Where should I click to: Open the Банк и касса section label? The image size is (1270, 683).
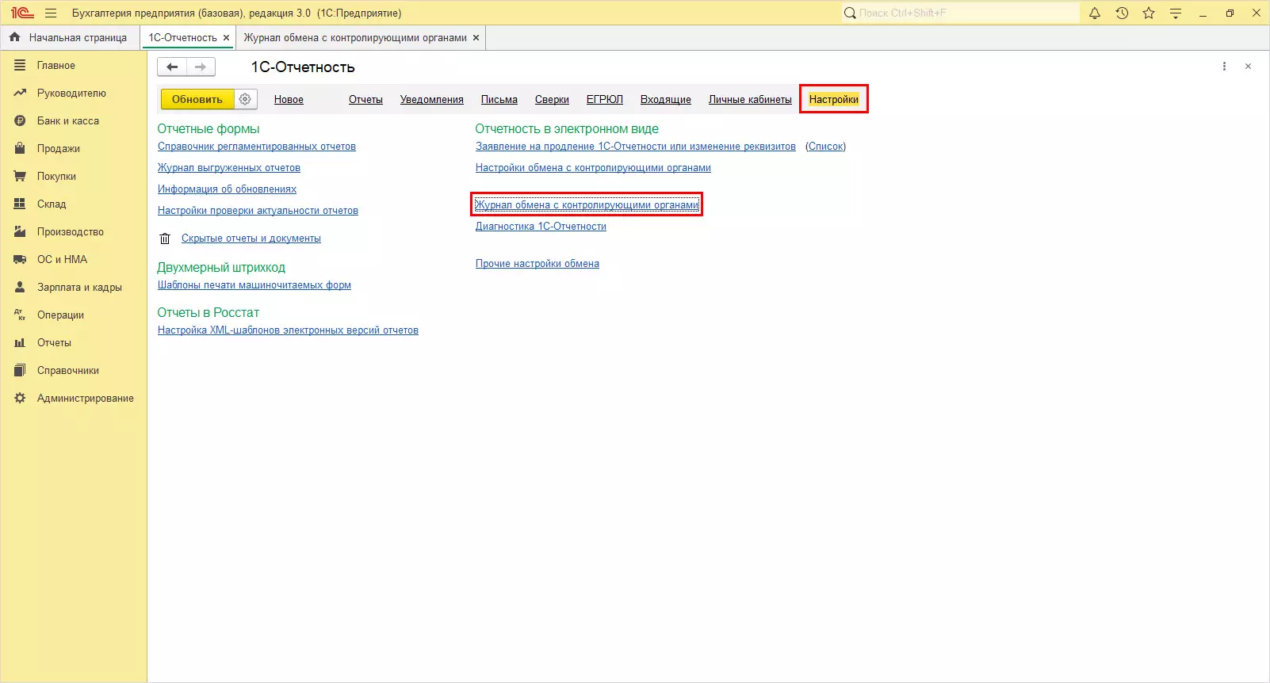pyautogui.click(x=68, y=120)
